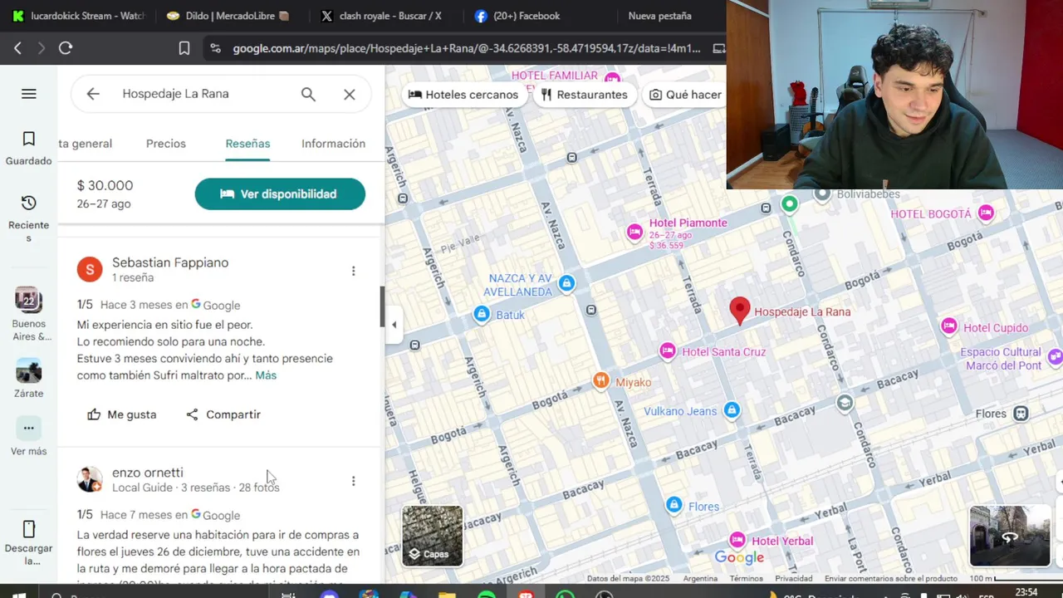Open the Recientes history icon
1063x598 pixels.
[29, 203]
